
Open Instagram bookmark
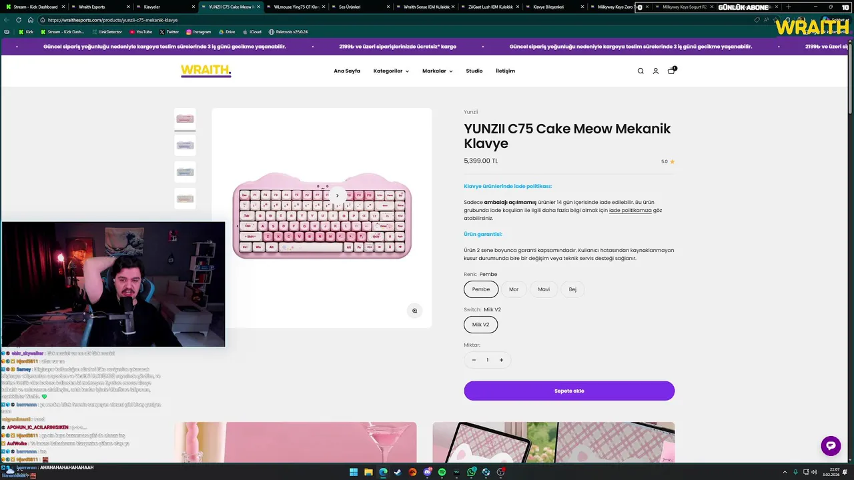[198, 32]
